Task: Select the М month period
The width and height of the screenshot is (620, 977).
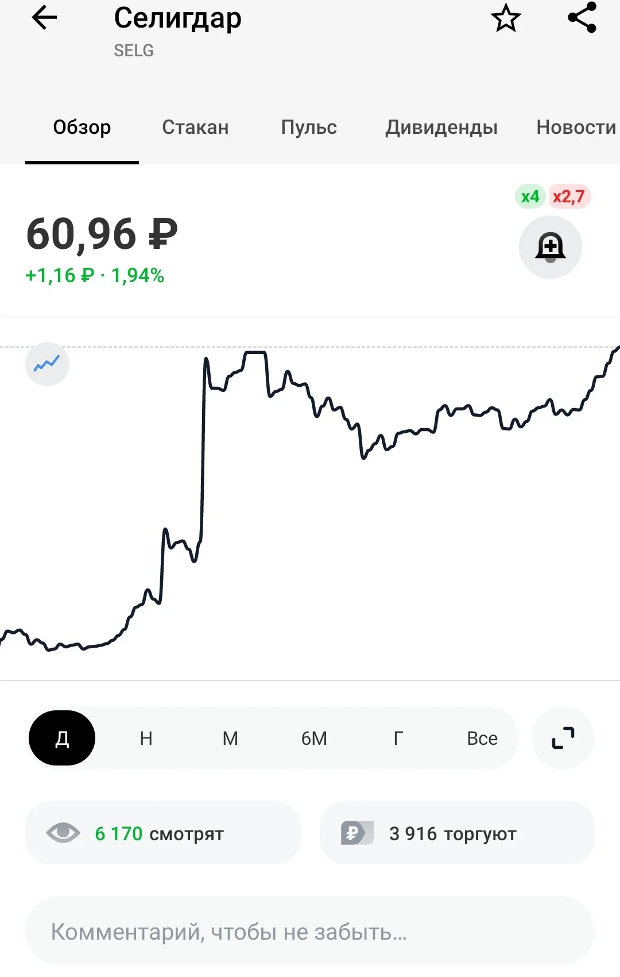Action: 230,738
